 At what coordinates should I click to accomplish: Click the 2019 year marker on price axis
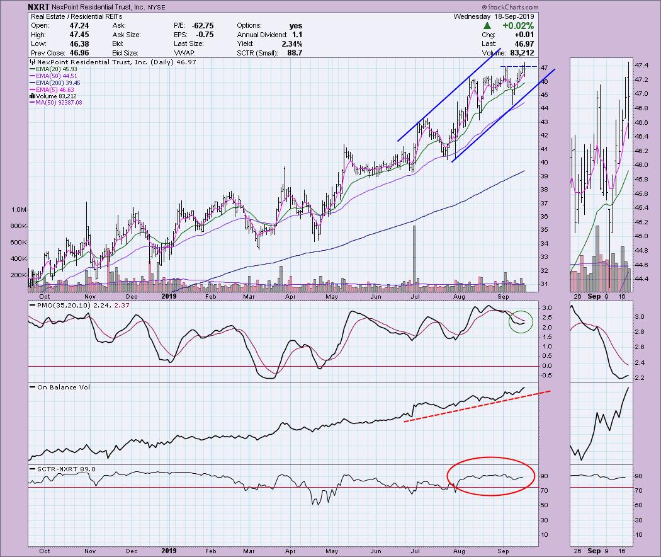click(x=167, y=295)
